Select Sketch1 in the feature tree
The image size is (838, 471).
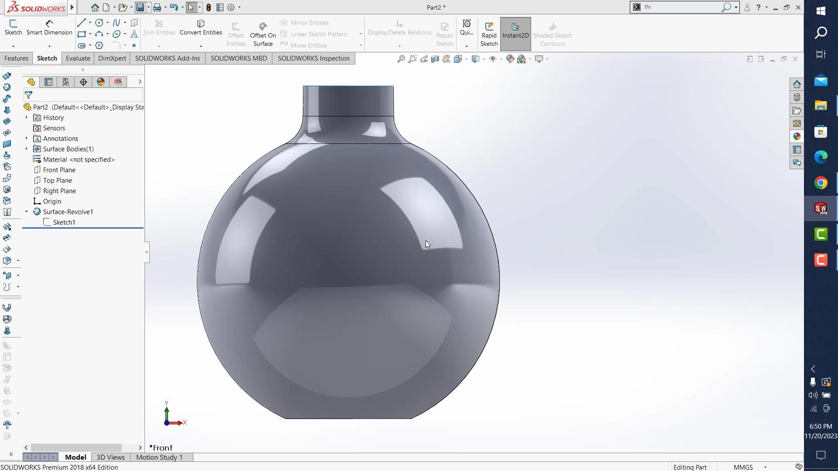[x=64, y=222]
